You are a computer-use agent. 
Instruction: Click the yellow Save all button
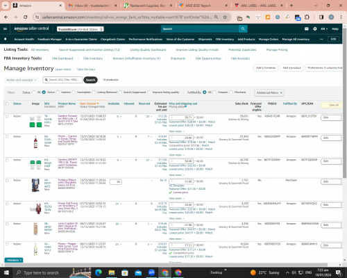[x=331, y=105]
